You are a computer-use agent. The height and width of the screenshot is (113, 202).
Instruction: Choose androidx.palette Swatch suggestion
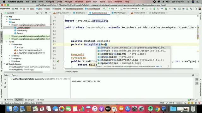[x=134, y=51]
